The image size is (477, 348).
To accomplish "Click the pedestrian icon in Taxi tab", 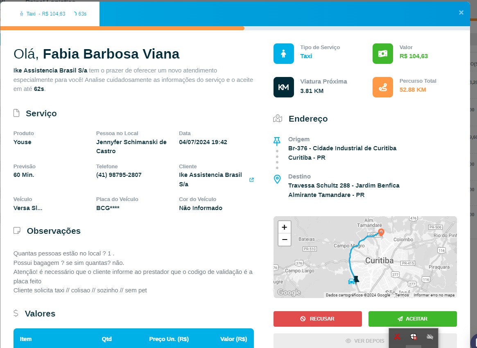I will (x=21, y=14).
